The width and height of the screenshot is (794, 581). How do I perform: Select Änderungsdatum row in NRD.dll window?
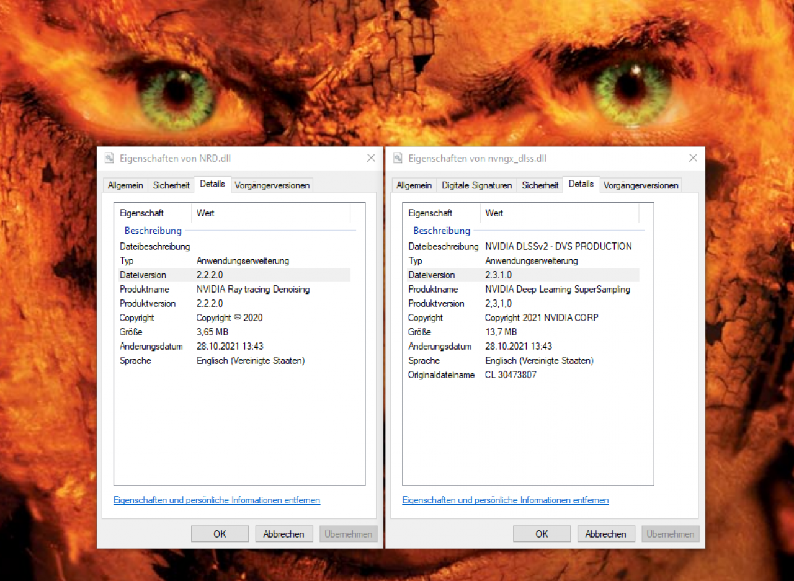[x=234, y=346]
